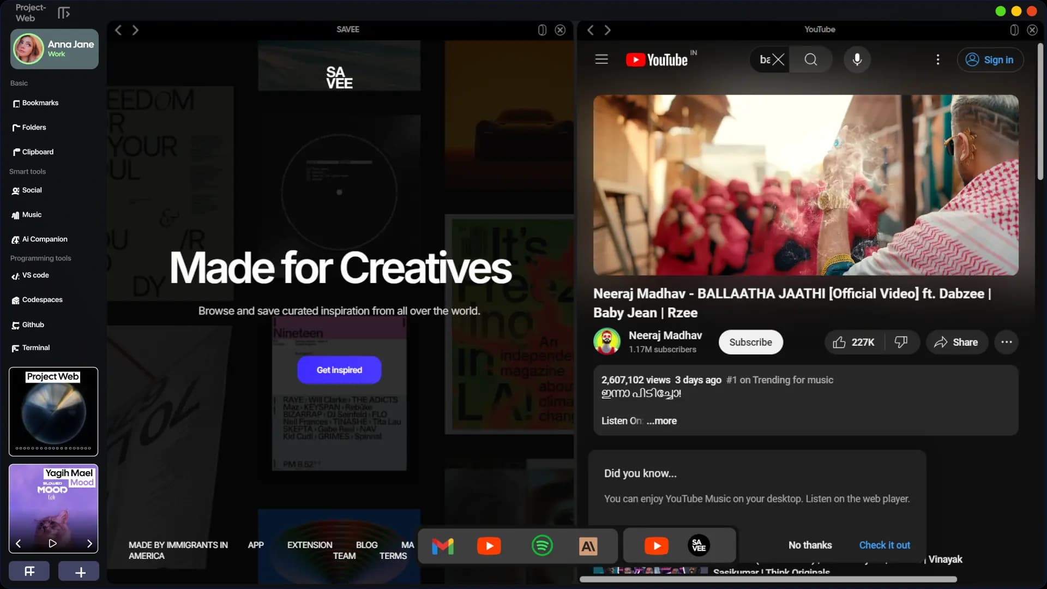Dislike the BALLAATHA JAATHI video
The image size is (1047, 589).
(x=901, y=342)
